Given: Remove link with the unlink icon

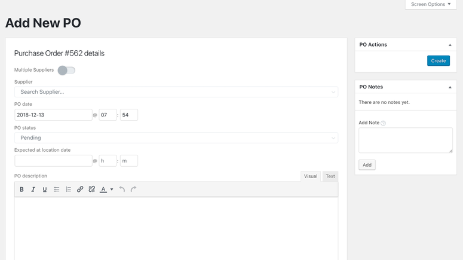Looking at the screenshot, I should click(x=92, y=189).
